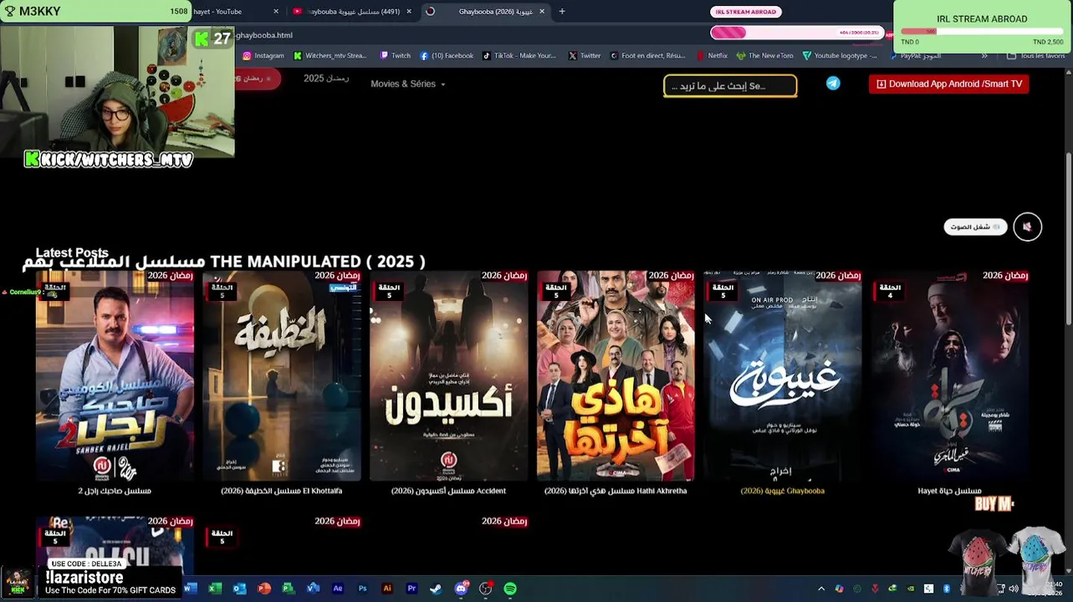Open TikTok - Make Your... bookmark
Screen dimensions: 1073x602
click(519, 56)
